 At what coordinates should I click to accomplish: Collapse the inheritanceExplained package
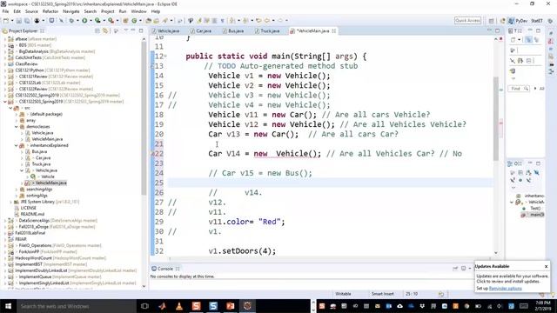(16, 145)
